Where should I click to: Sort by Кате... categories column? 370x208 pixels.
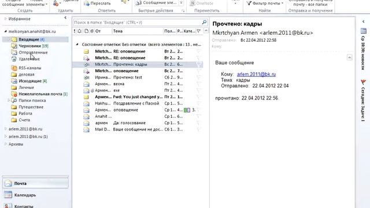pyautogui.click(x=190, y=31)
